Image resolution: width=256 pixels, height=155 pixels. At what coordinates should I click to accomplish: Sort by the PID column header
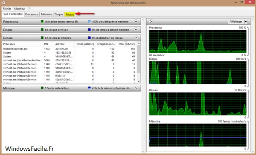coord(49,44)
